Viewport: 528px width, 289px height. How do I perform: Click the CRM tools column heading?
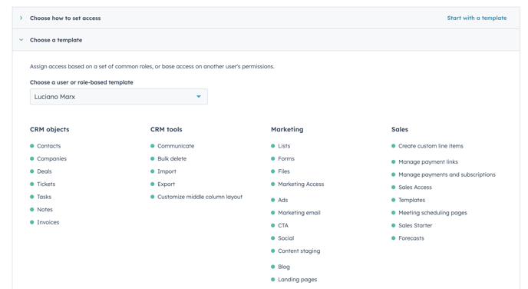[x=167, y=129]
